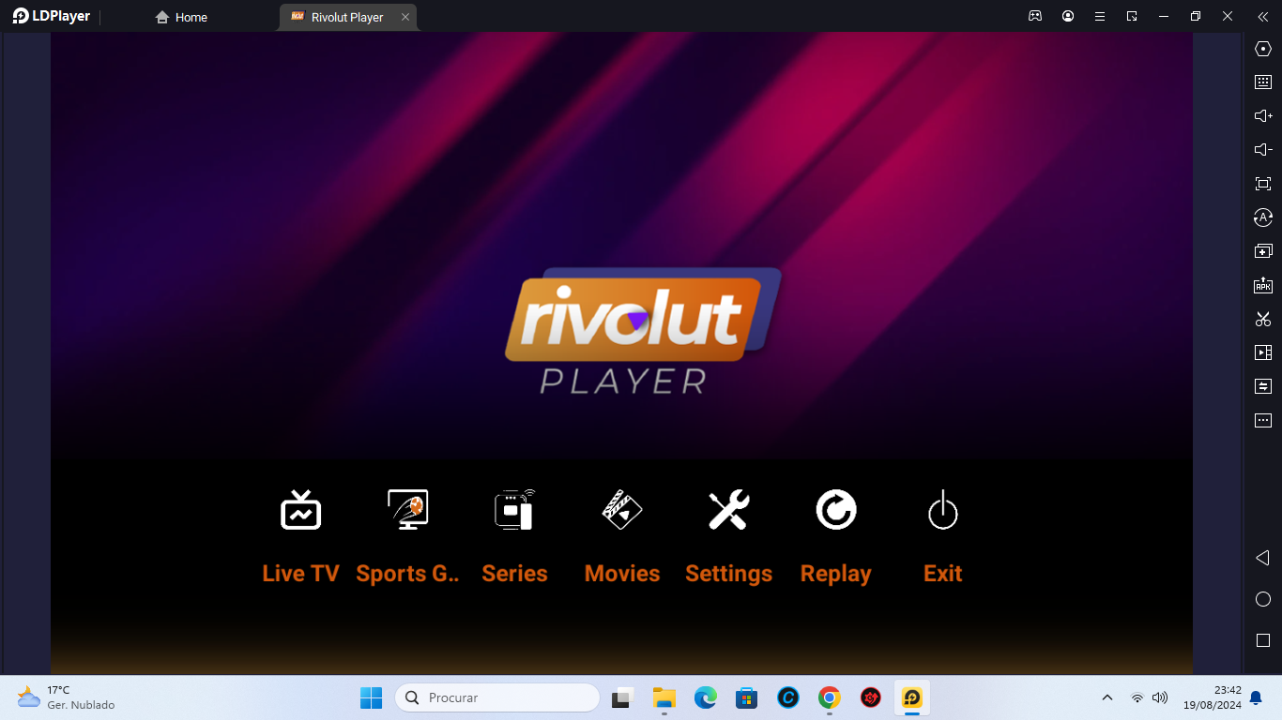The height and width of the screenshot is (720, 1282).
Task: Click the blue C app taskbar icon
Action: (787, 697)
